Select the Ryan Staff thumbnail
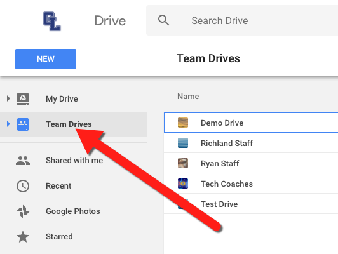 click(x=183, y=163)
